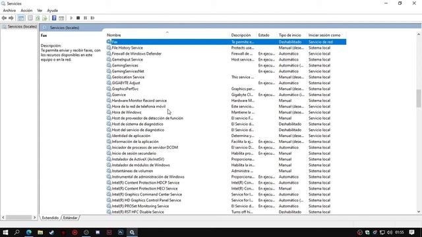422x237 pixels.
Task: Select the Gservice row
Action: (226, 95)
